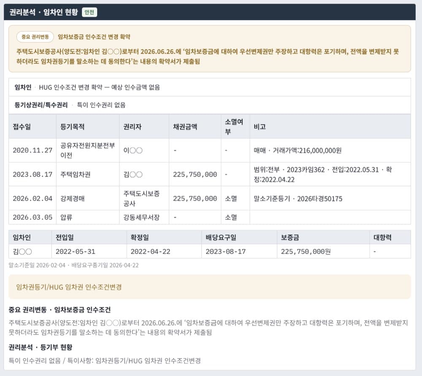422x376 pixels.
Task: Click the 임차권등기/HUG 임차권 인수조건변경 banner
Action: pos(210,287)
